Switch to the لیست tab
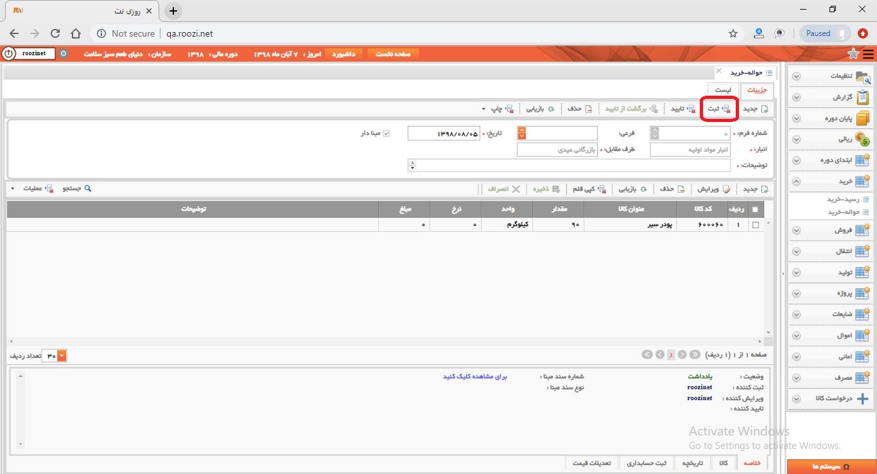 (723, 91)
